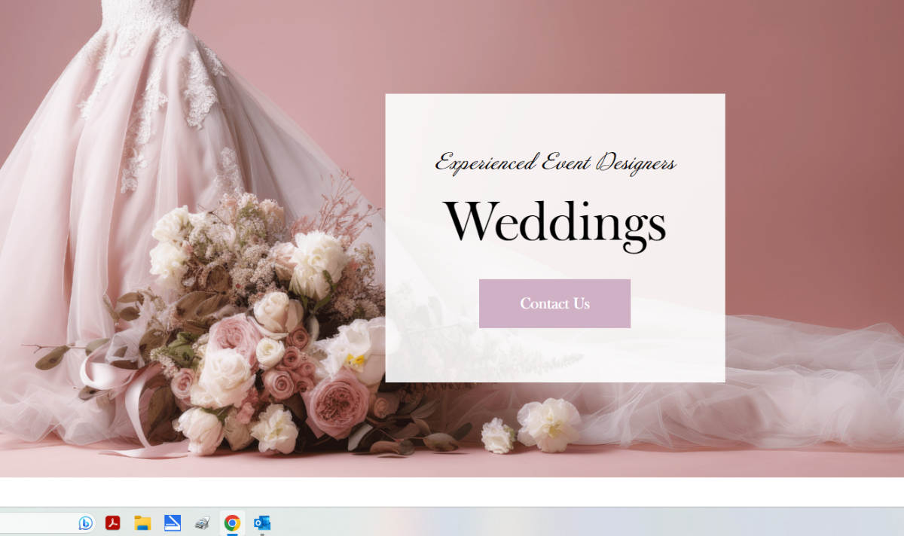Open Outlook from the taskbar

[x=261, y=522]
